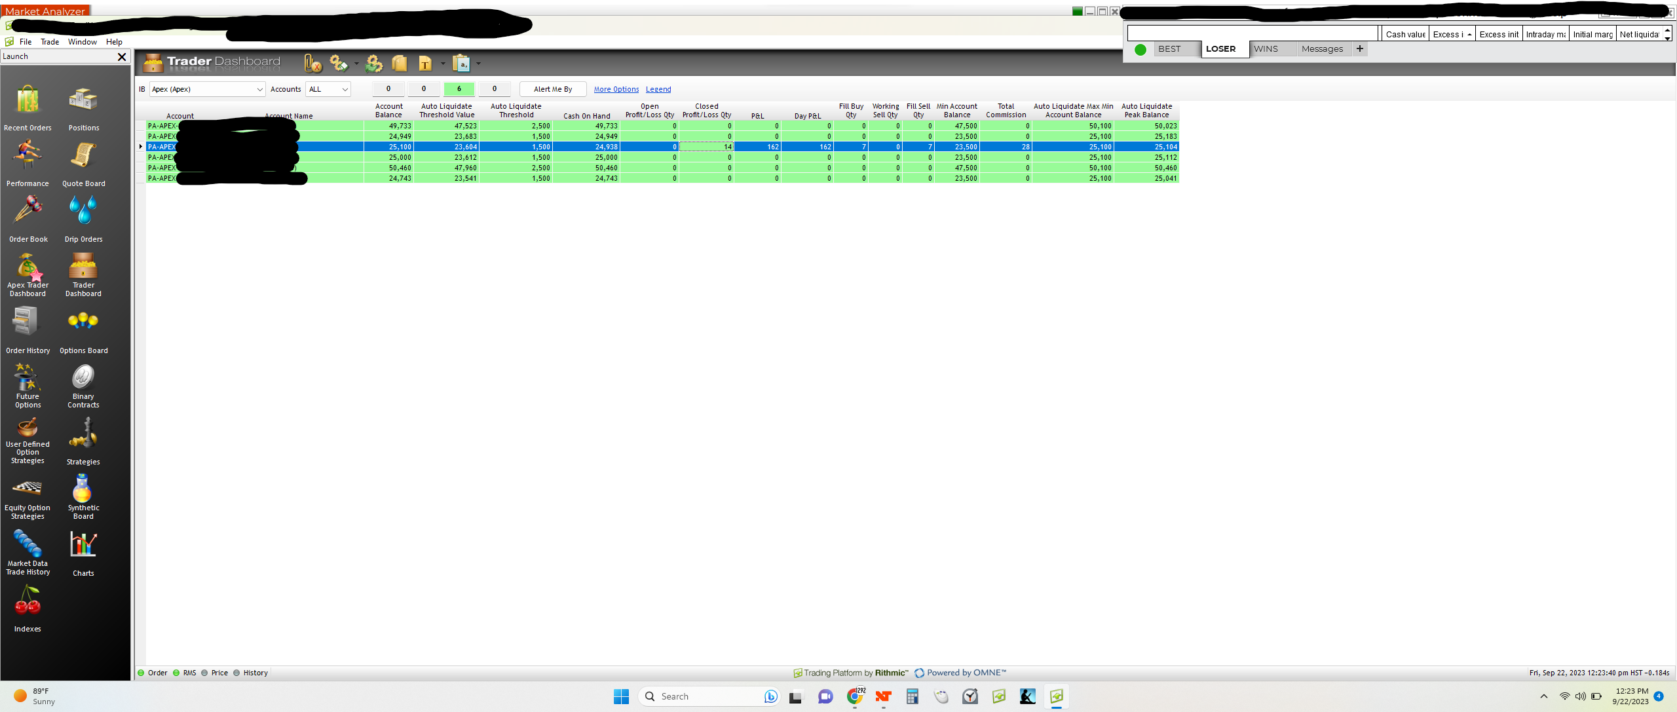The image size is (1677, 712).
Task: Open the Quote Board icon
Action: click(84, 163)
